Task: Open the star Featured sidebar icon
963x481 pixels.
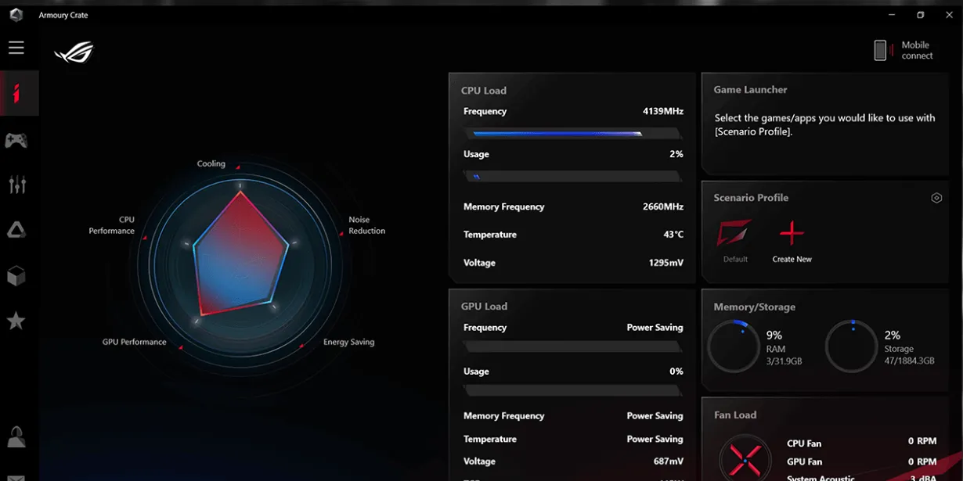Action: 16,321
